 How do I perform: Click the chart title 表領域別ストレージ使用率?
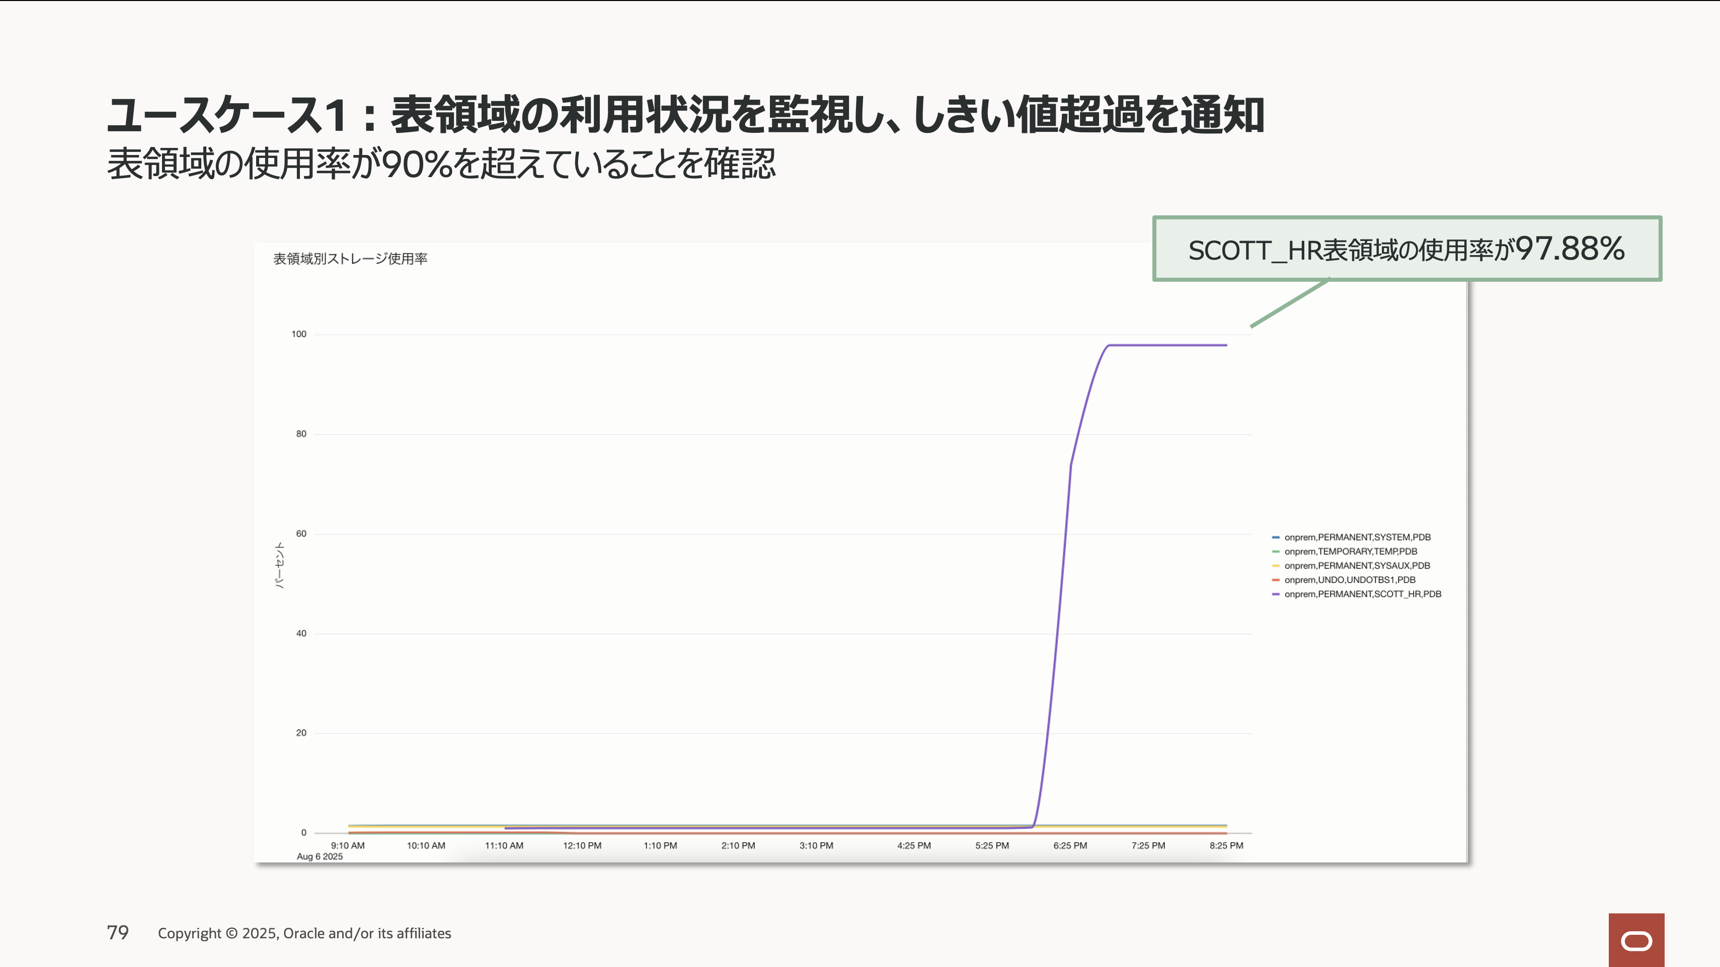coord(350,259)
